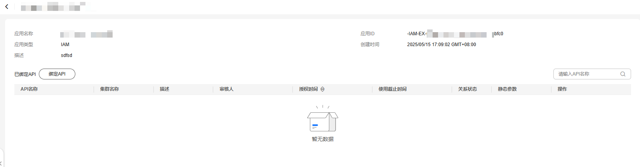Click the 应用ID value text
The image size is (640, 167).
click(x=455, y=34)
